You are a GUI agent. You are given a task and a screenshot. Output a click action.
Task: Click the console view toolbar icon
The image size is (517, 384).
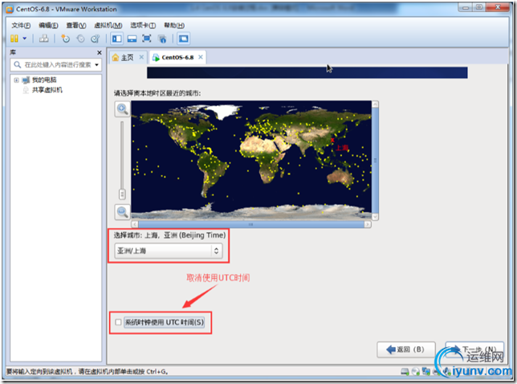tap(184, 39)
